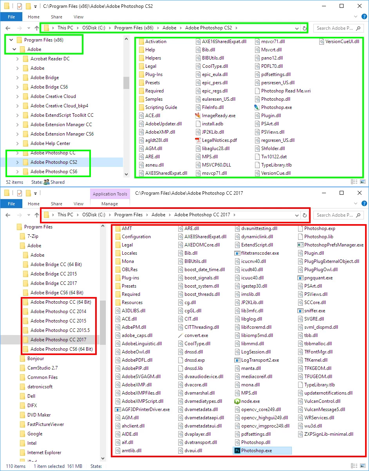Select LogTransport2.exe file
The image size is (369, 471).
click(x=256, y=360)
